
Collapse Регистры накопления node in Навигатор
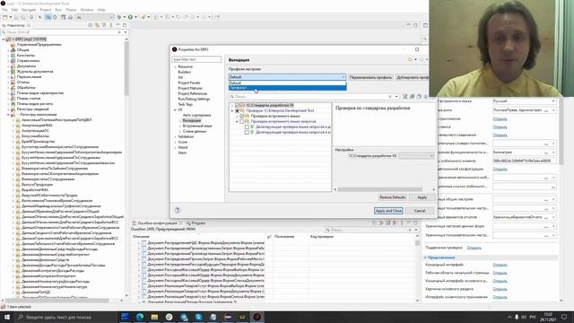click(x=8, y=115)
